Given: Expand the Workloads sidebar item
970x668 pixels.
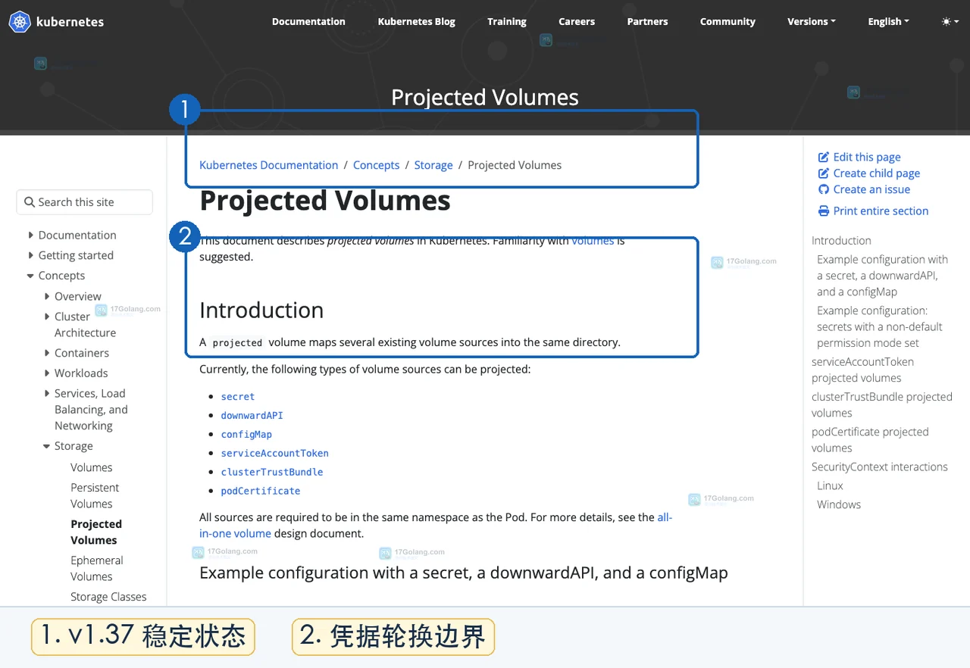Looking at the screenshot, I should click(x=47, y=373).
